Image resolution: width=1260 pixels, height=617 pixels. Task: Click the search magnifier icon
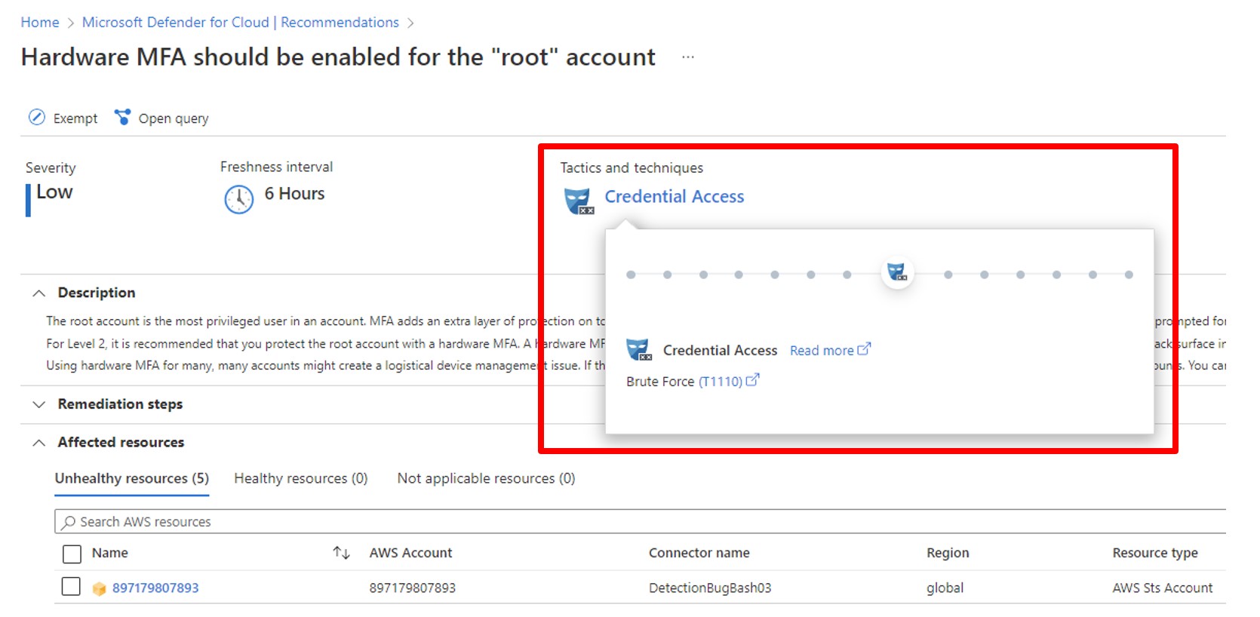pos(69,521)
